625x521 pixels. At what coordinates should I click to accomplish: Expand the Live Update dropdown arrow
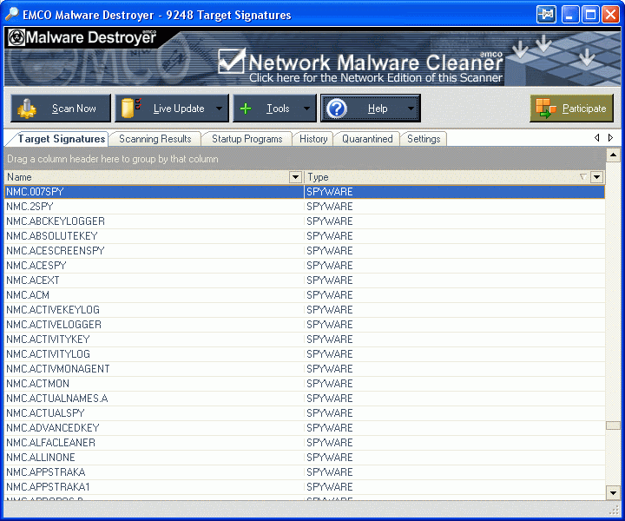click(219, 109)
